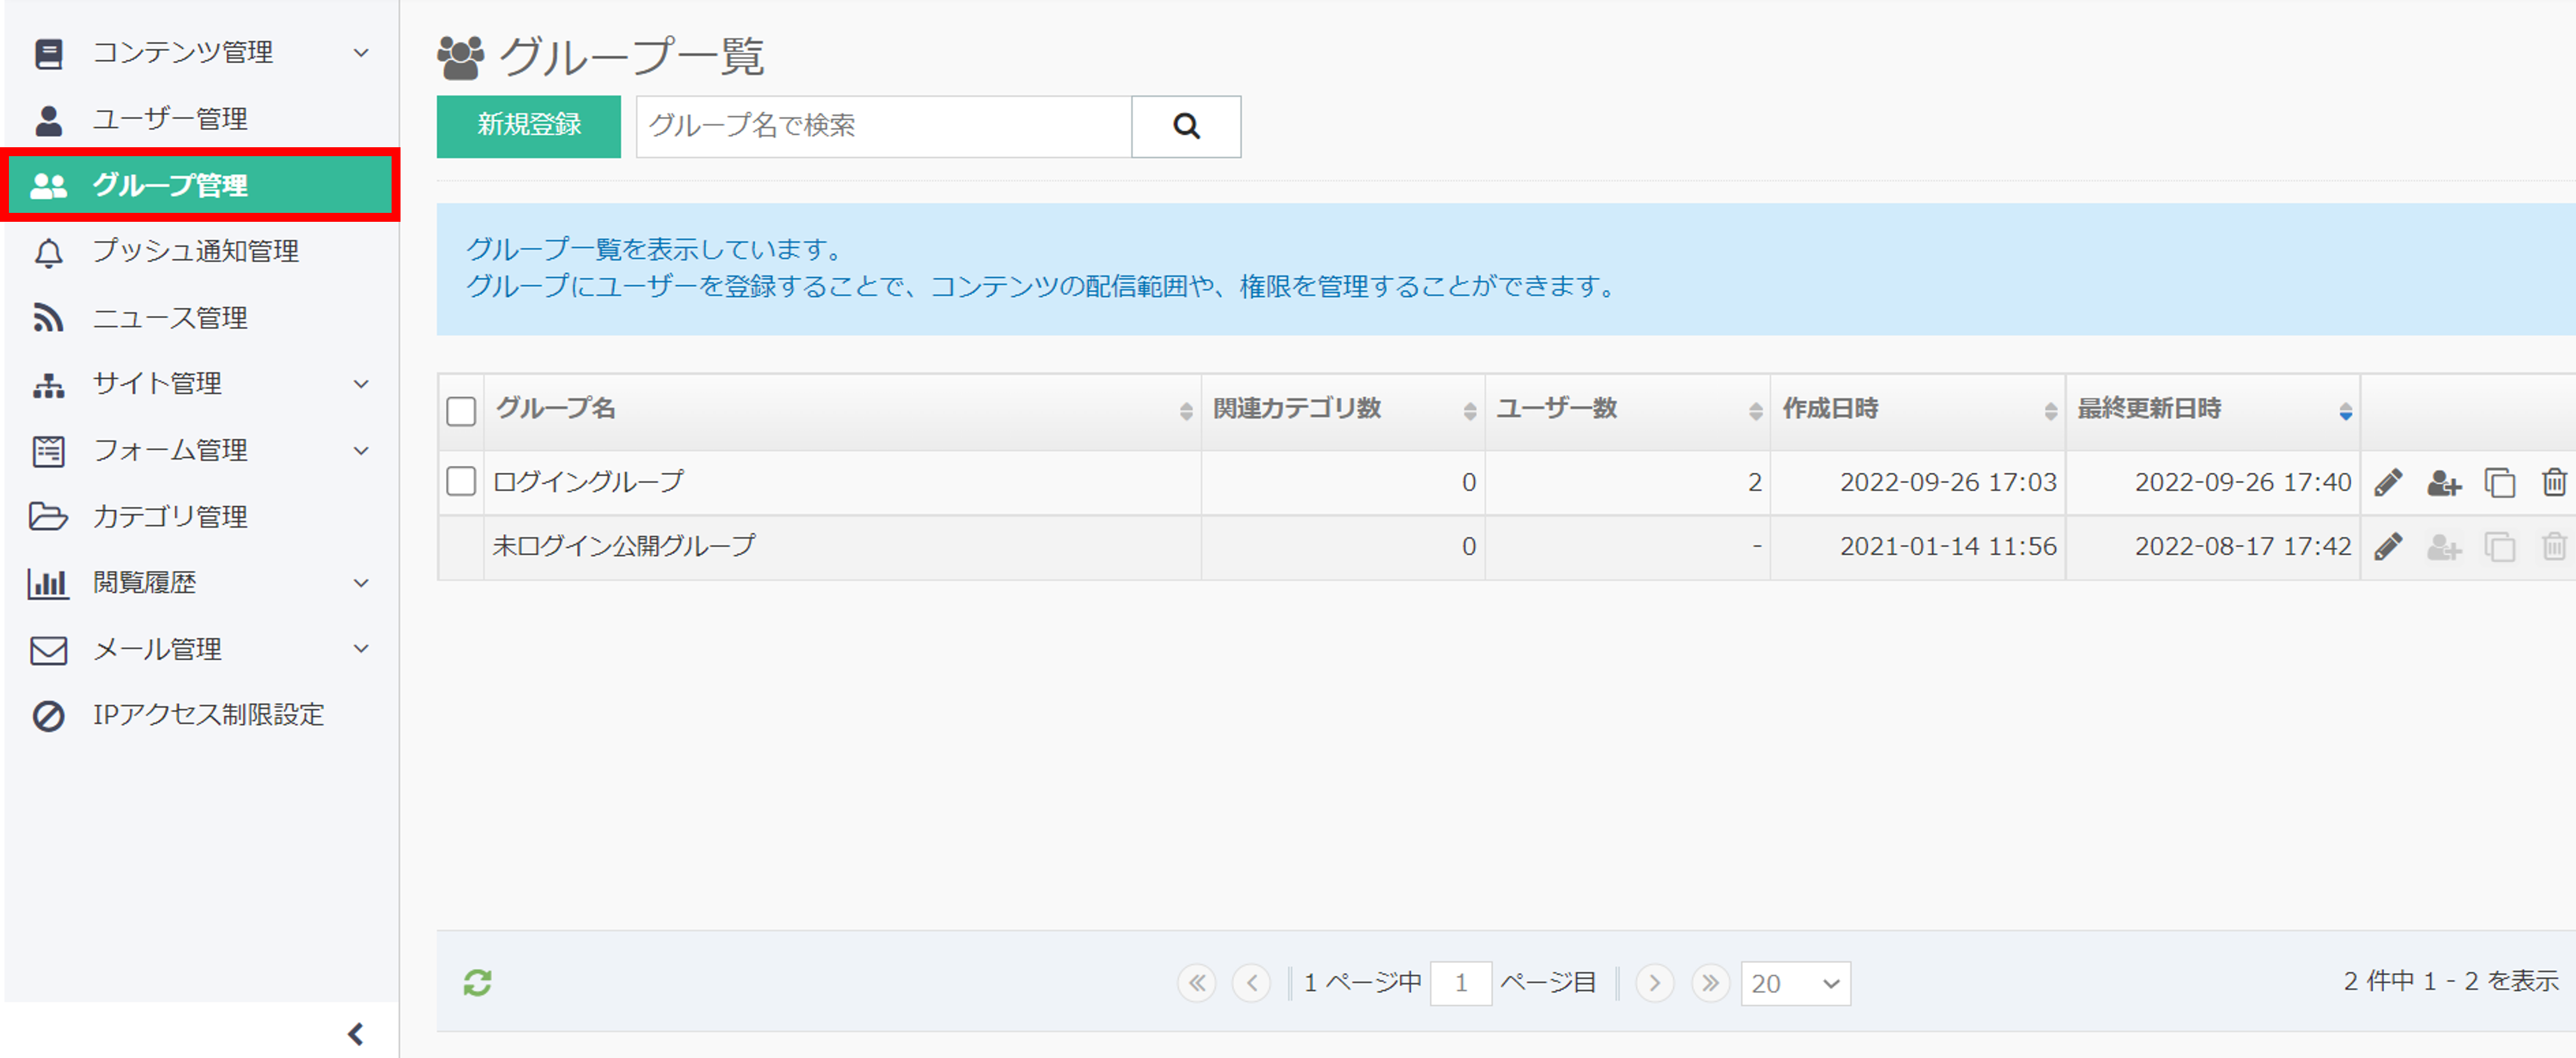Sort by 最終更新日時 column arrows
Image resolution: width=2576 pixels, height=1058 pixels.
pos(2345,410)
